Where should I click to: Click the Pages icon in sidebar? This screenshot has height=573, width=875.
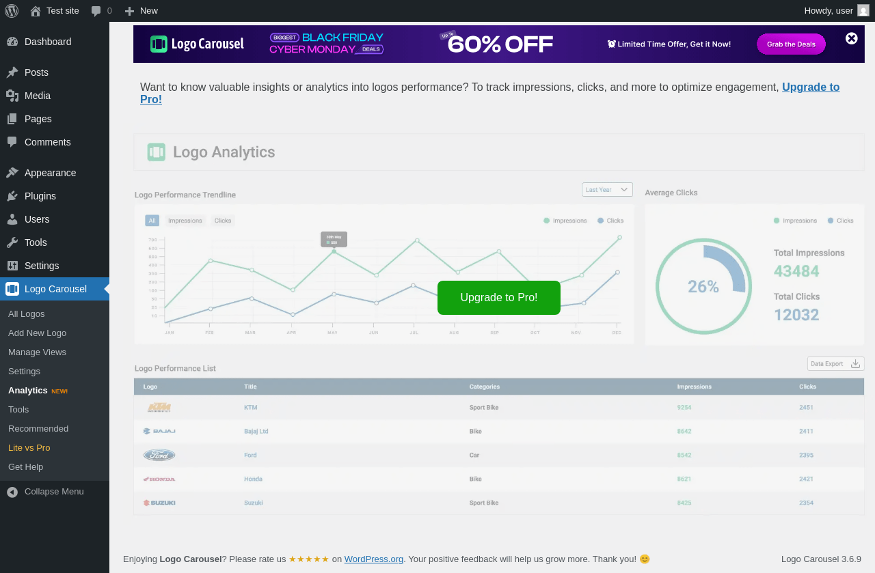(12, 119)
